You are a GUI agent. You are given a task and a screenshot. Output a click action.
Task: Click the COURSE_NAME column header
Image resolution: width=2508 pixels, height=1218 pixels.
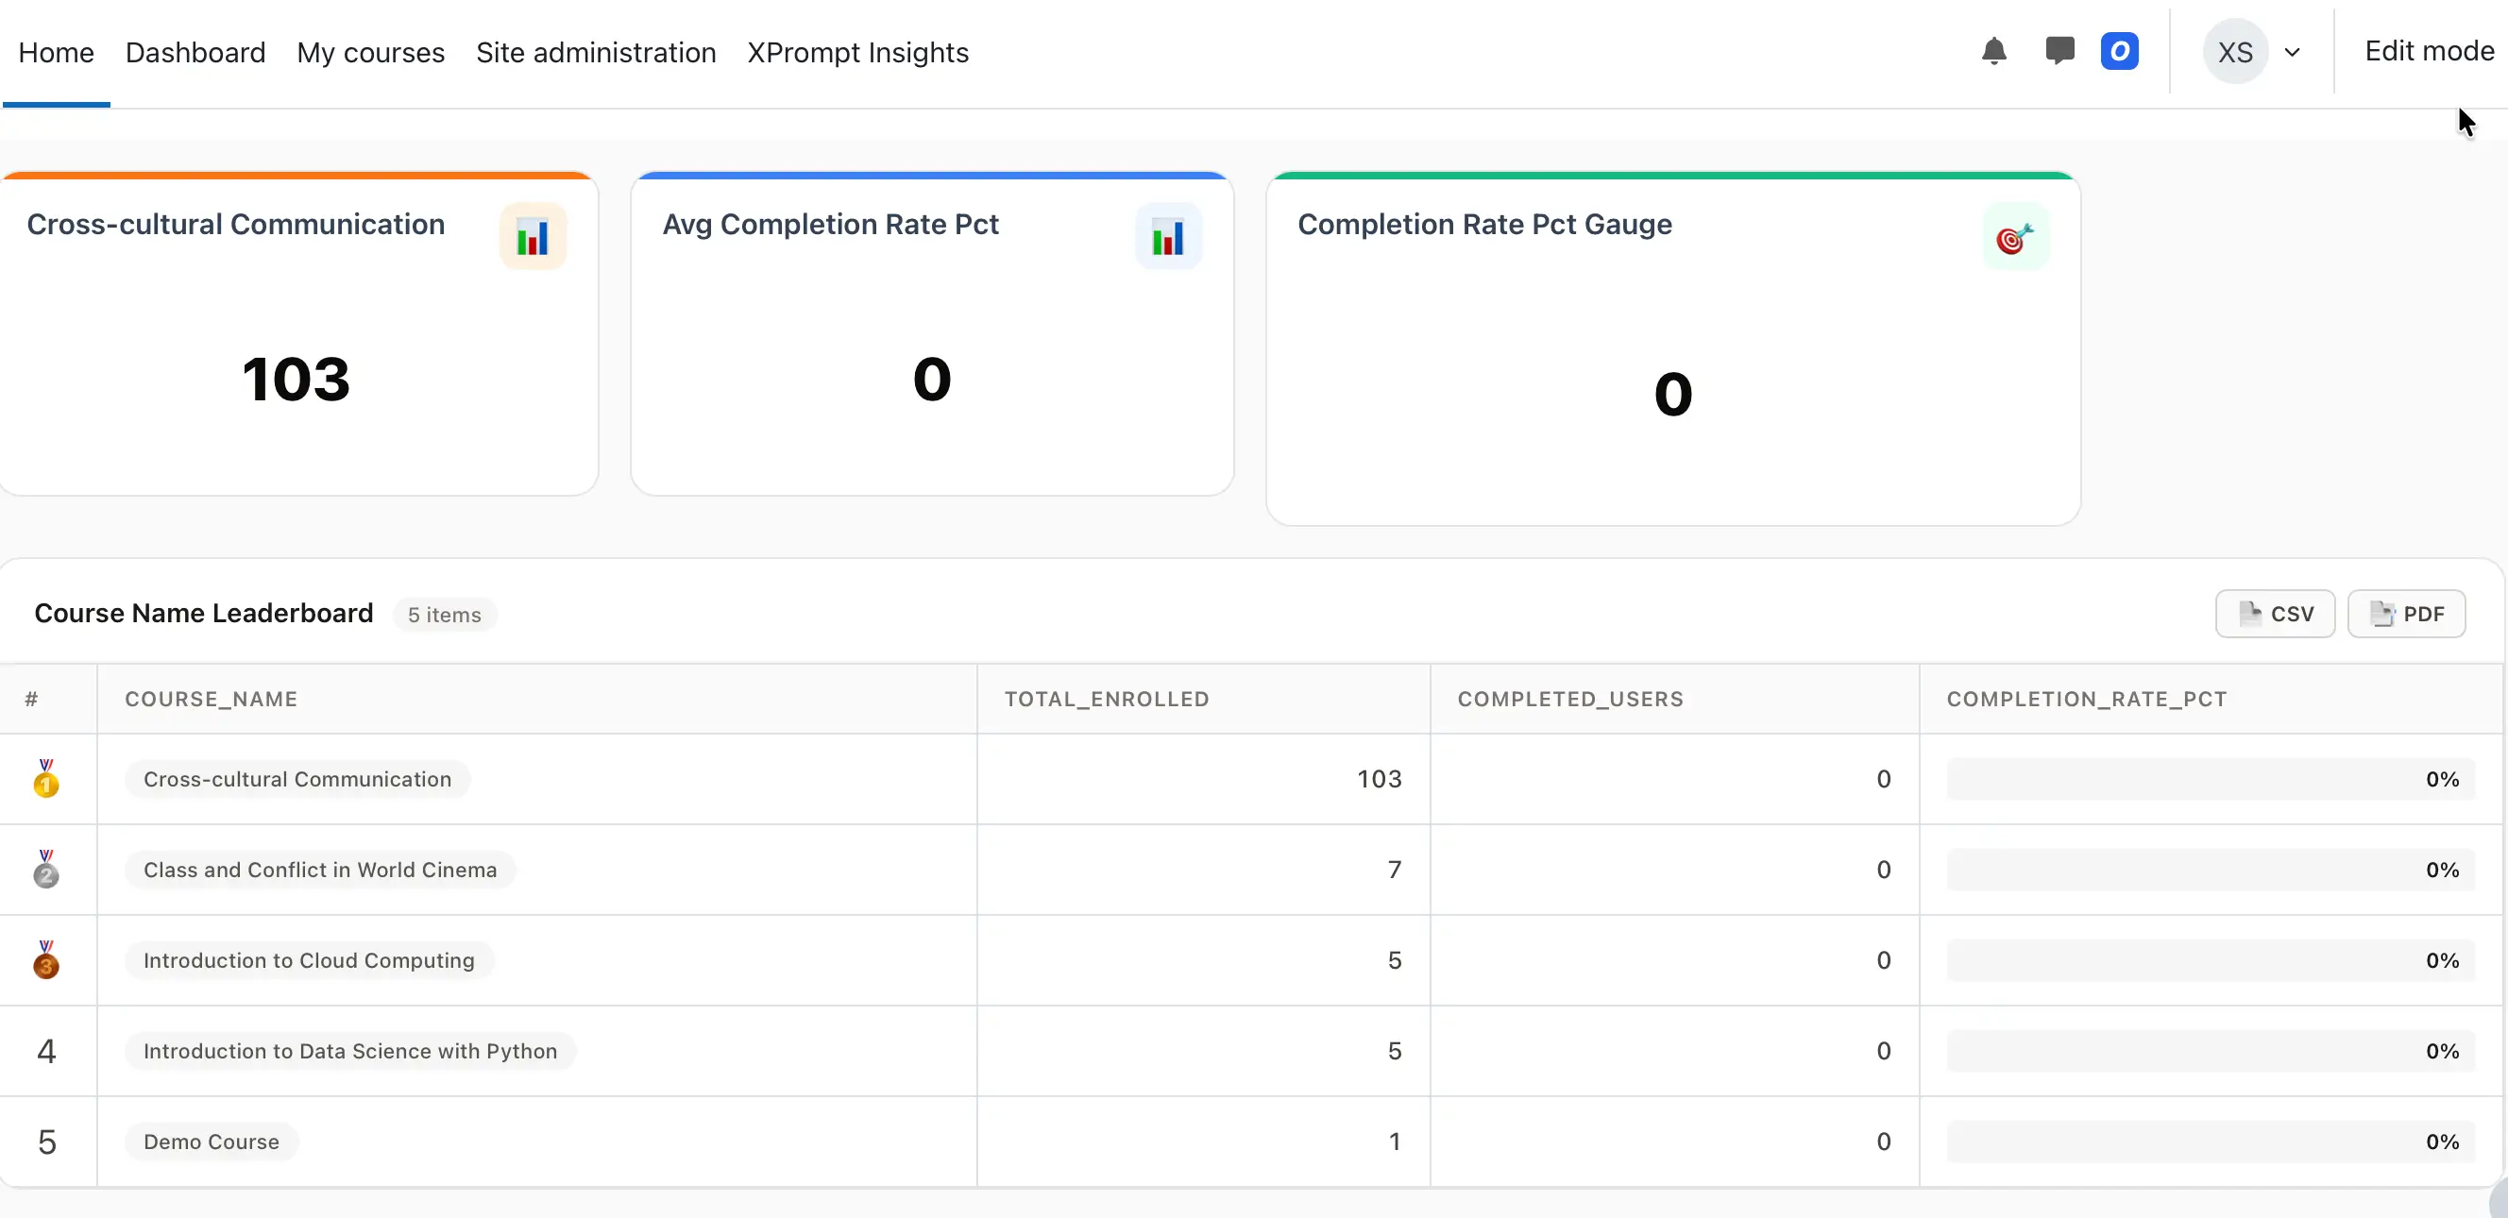[212, 699]
